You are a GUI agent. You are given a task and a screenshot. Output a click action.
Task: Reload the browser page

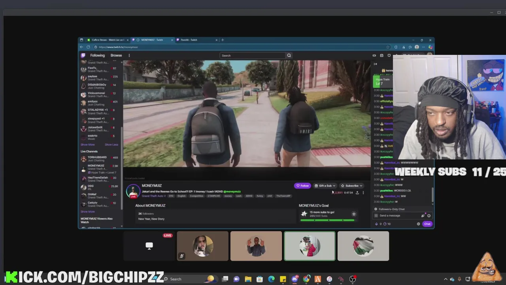coord(89,47)
